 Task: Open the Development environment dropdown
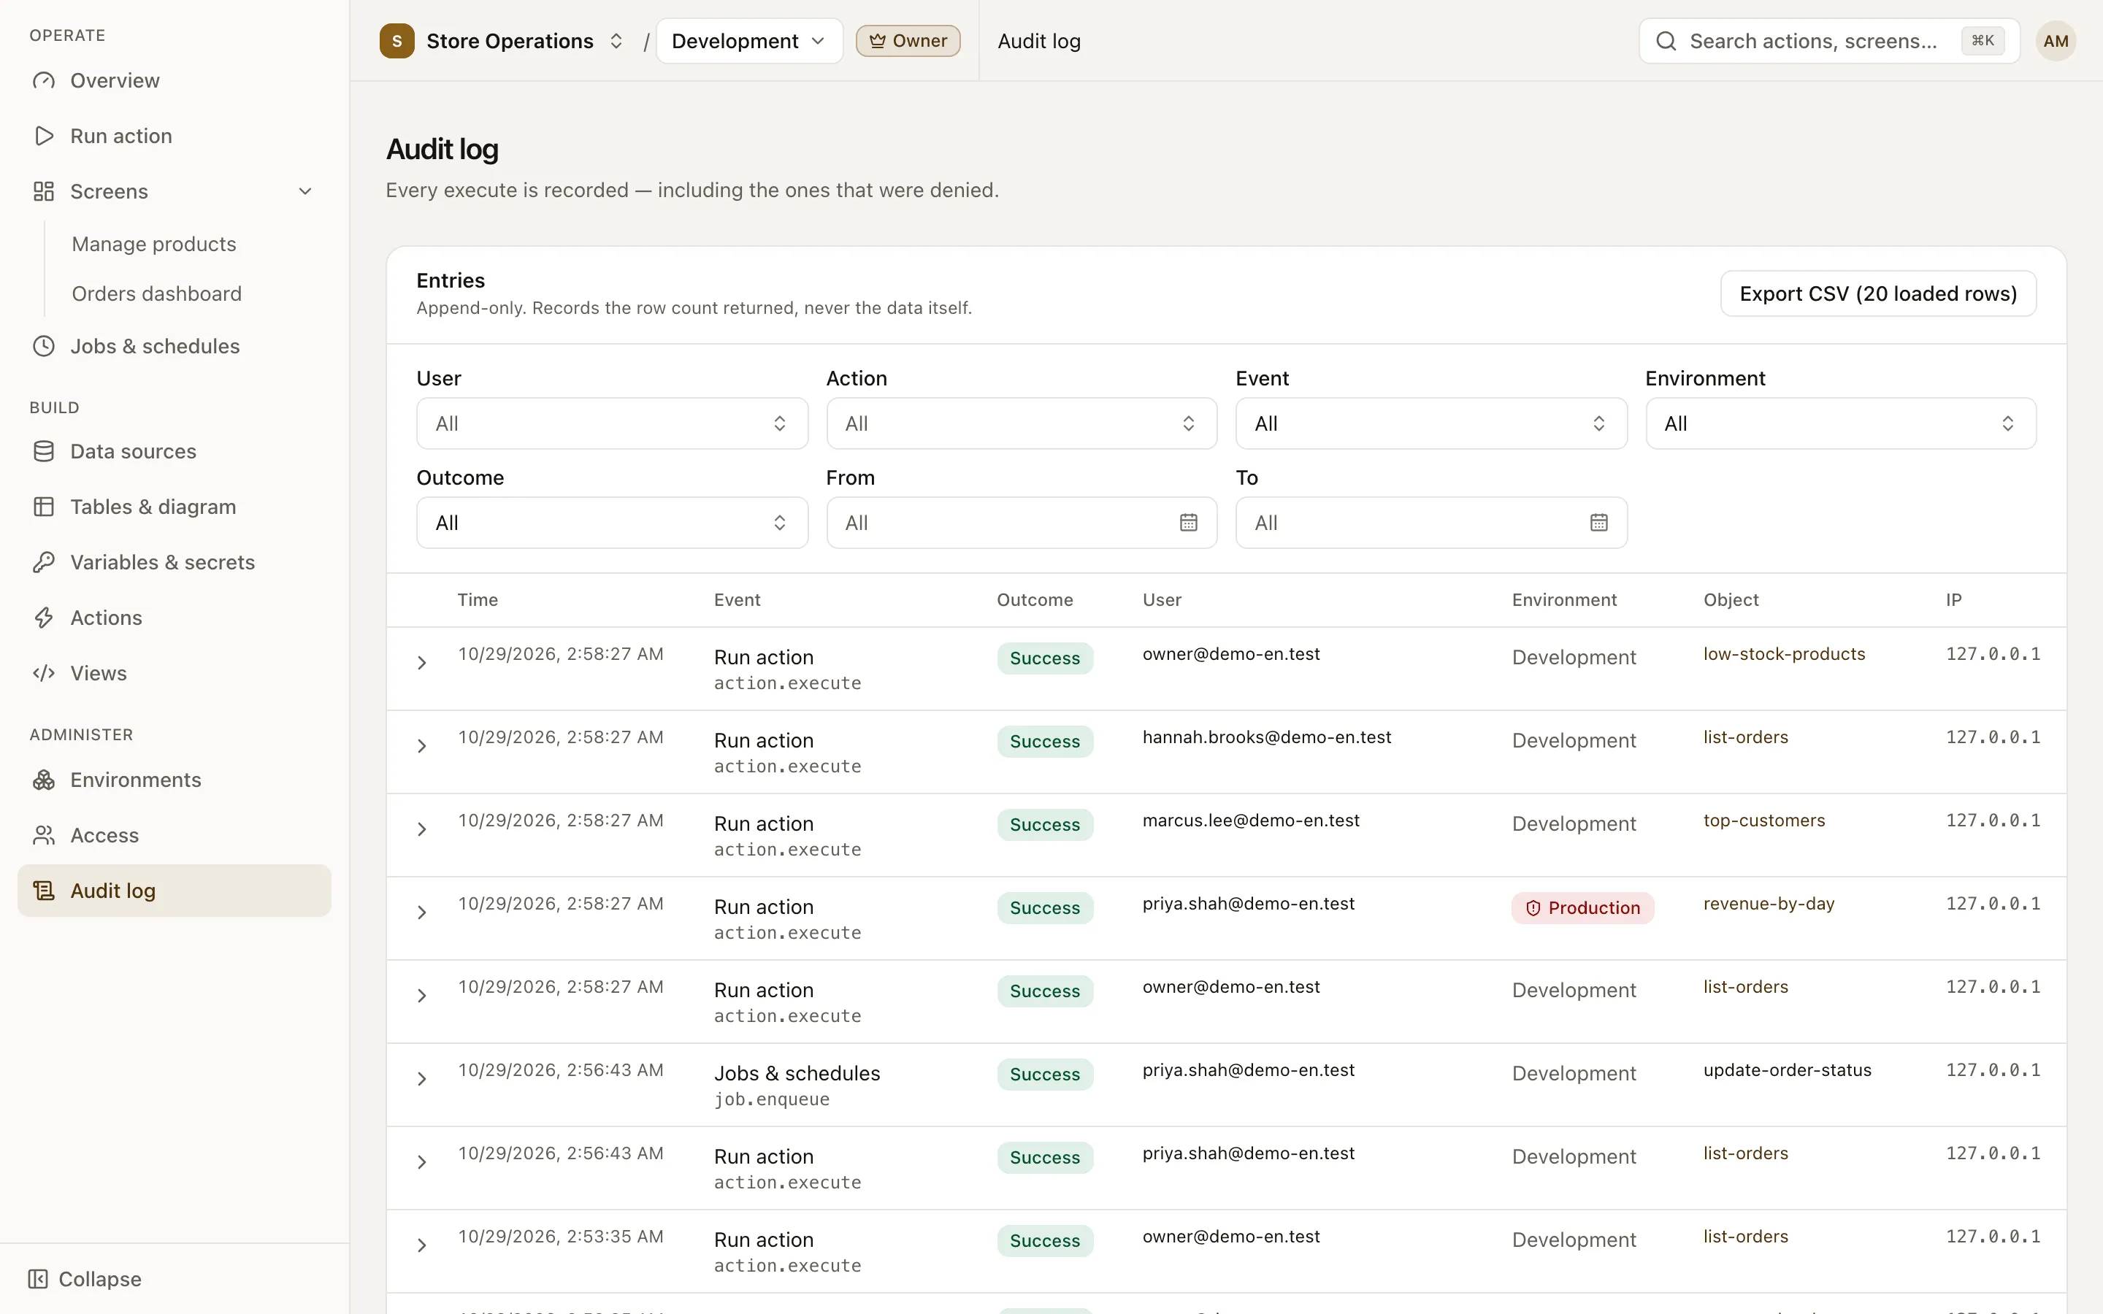pos(749,41)
